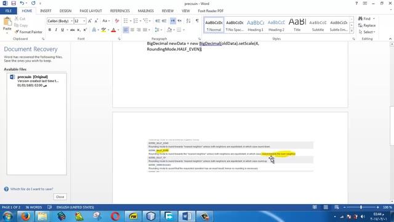The width and height of the screenshot is (394, 222).
Task: Decrease font size with Shrink Font
Action: click(x=96, y=21)
